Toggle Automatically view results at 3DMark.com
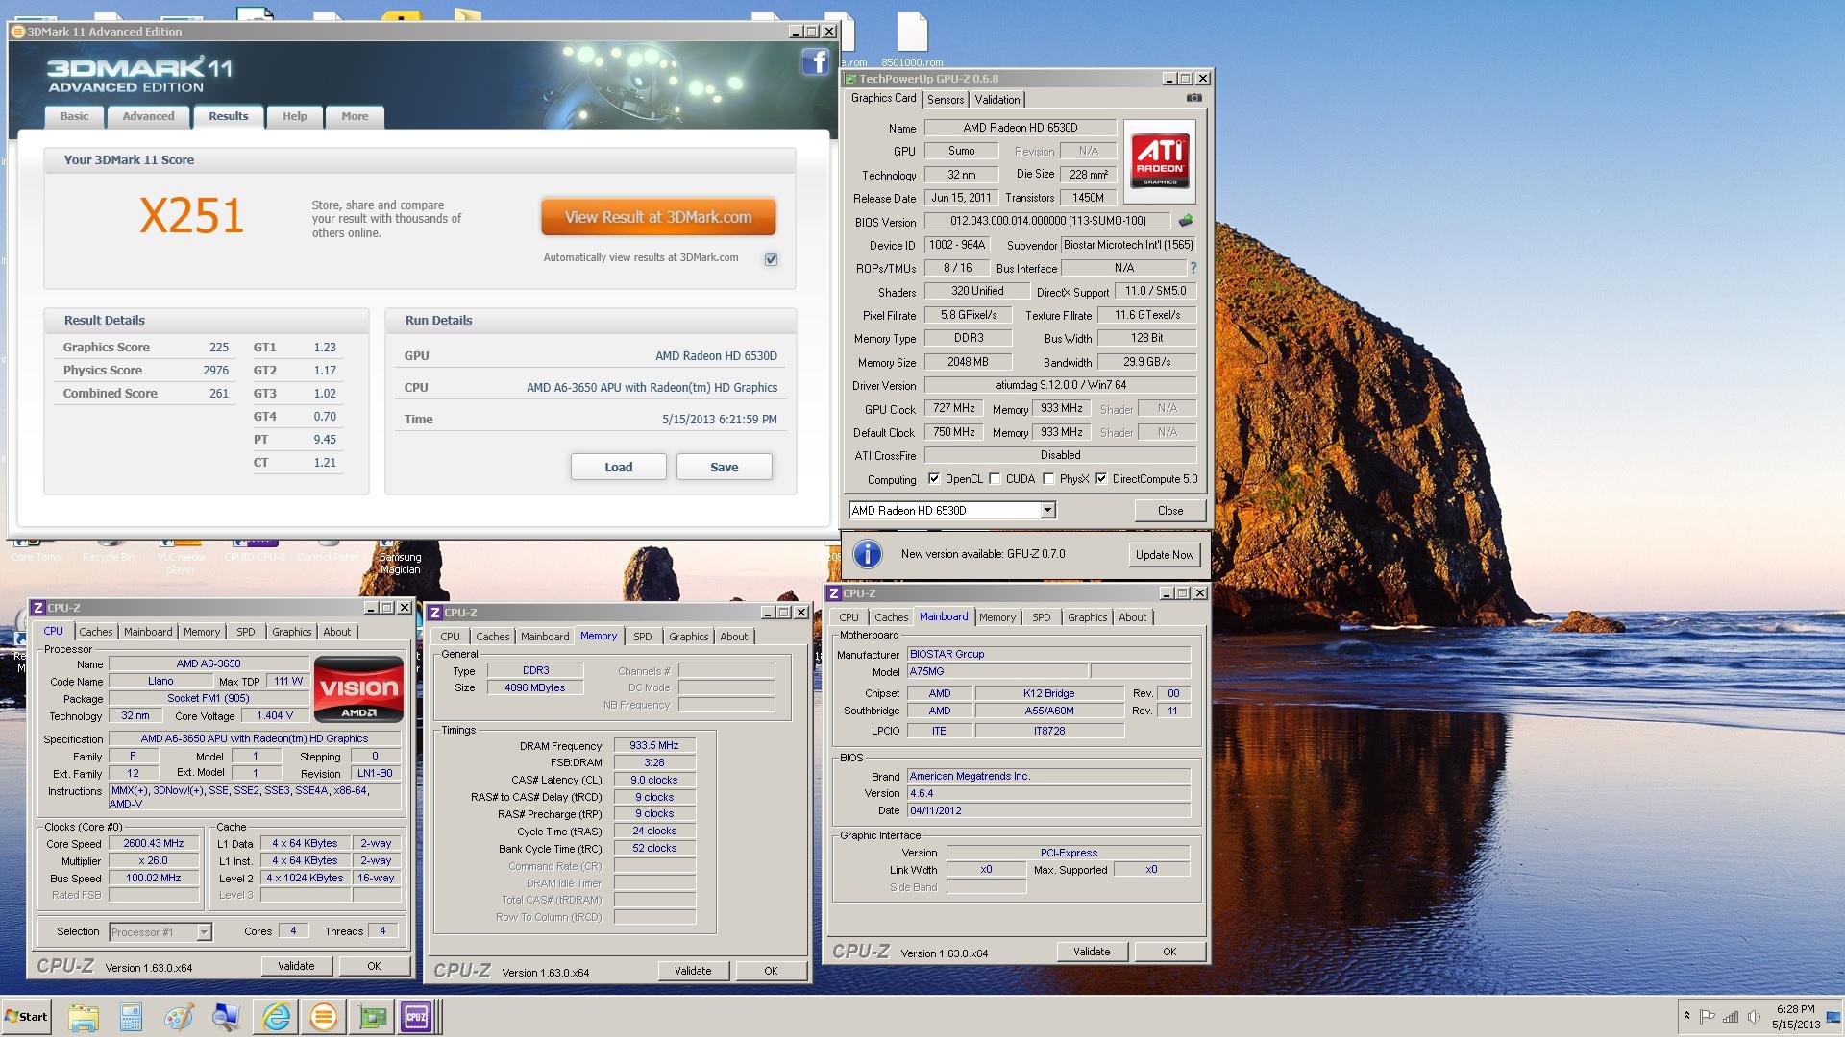Viewport: 1845px width, 1037px height. click(771, 259)
